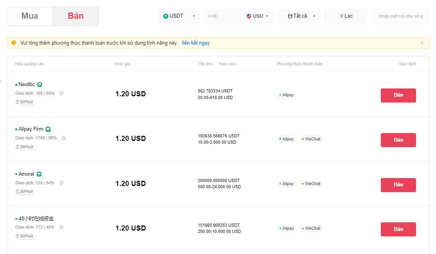Sell to Amoral using the Bán button
Viewport: 436px width, 254px height.
(398, 185)
